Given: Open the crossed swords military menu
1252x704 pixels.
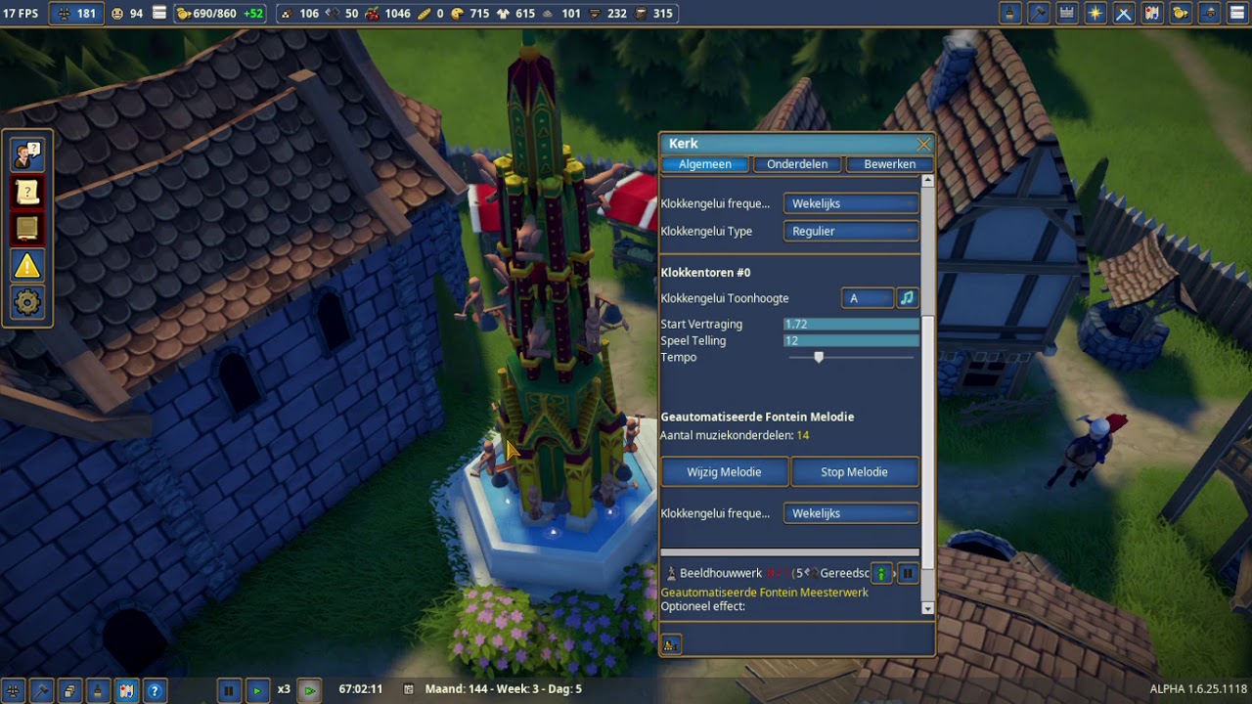Looking at the screenshot, I should click(x=1124, y=14).
